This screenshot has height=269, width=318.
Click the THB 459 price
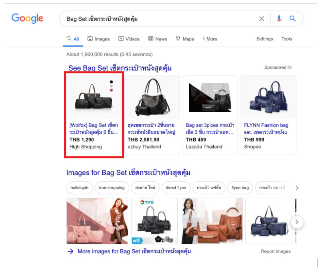[196, 140]
